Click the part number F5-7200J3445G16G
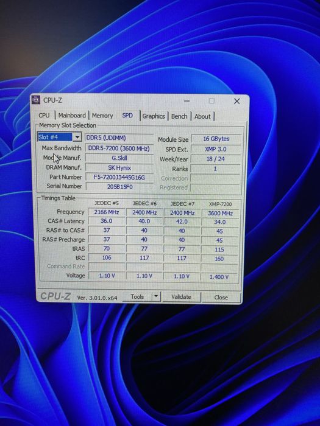Image resolution: width=320 pixels, height=426 pixels. tap(119, 178)
